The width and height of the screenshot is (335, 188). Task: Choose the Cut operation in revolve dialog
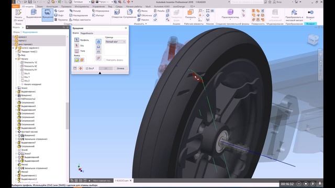coord(98,46)
